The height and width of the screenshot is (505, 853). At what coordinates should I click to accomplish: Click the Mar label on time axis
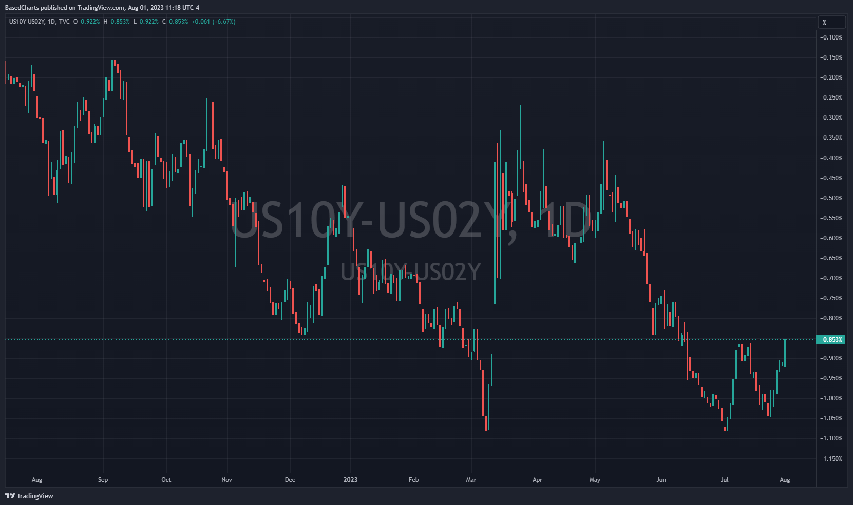pyautogui.click(x=471, y=480)
